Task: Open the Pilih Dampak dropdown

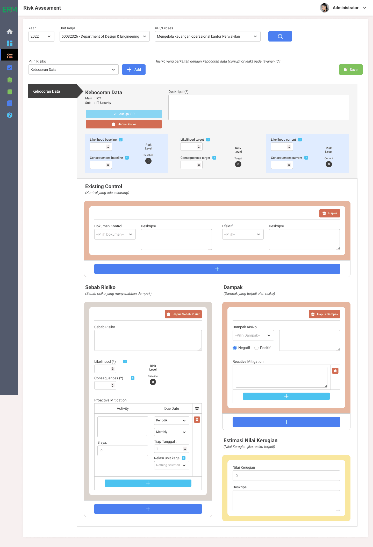Action: [253, 335]
